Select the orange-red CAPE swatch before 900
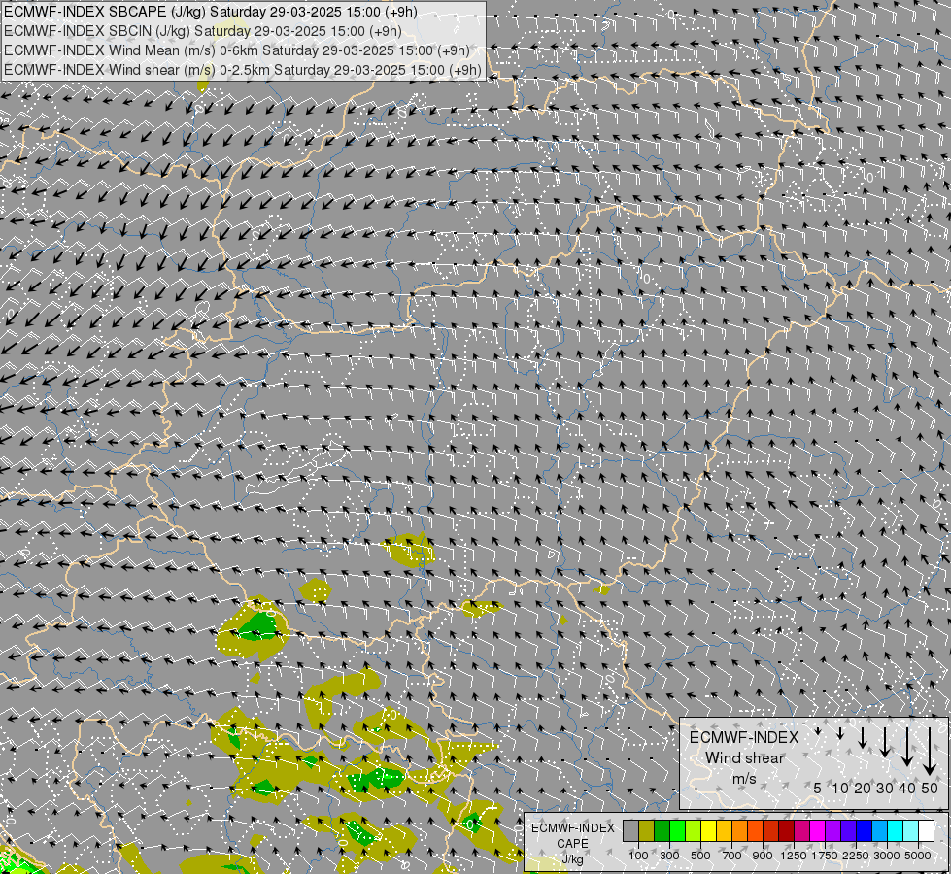This screenshot has height=874, width=951. (x=756, y=831)
